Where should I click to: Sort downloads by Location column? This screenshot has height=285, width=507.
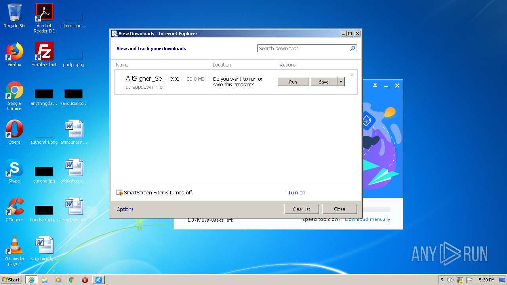[244, 65]
